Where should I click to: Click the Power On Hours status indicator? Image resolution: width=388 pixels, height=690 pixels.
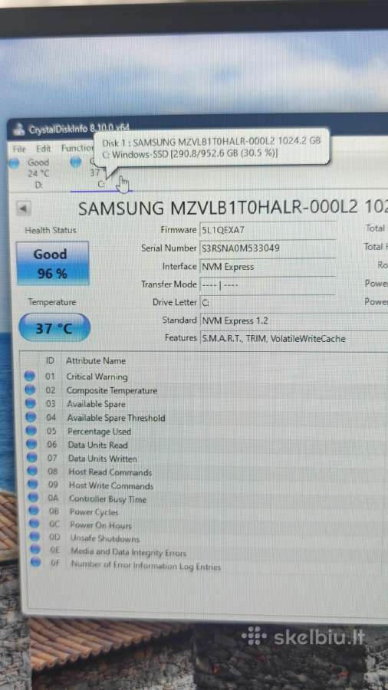35,524
